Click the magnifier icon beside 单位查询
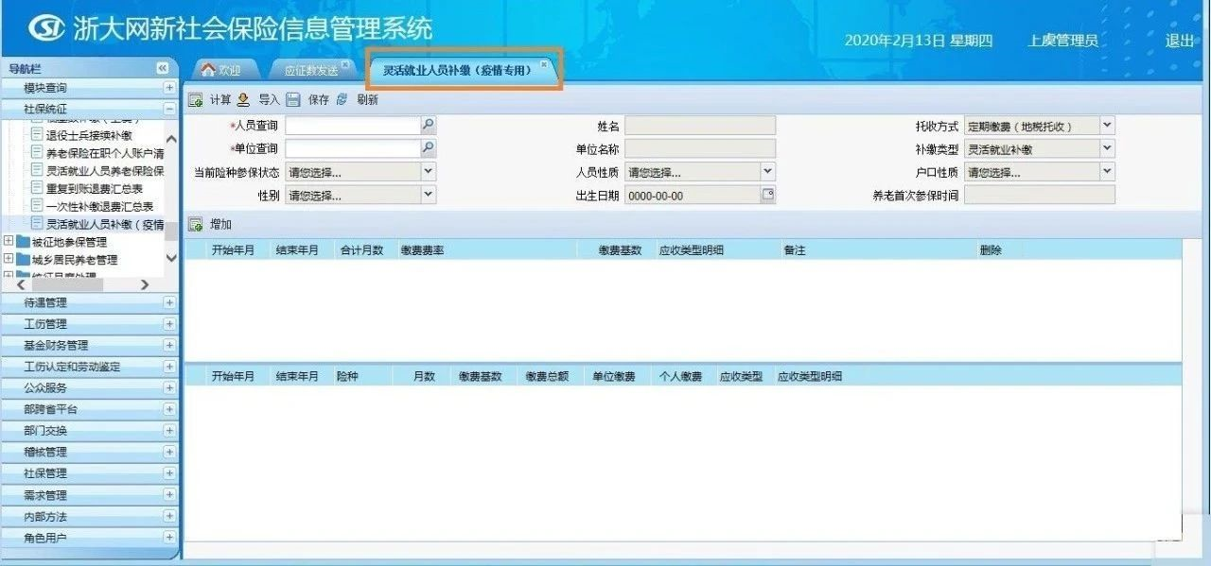This screenshot has width=1211, height=566. (428, 148)
